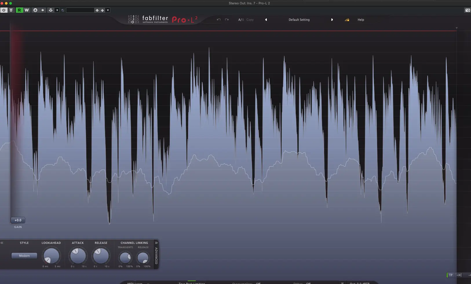
Task: Click the waveform display mode icon beside TP
Action: [459, 275]
